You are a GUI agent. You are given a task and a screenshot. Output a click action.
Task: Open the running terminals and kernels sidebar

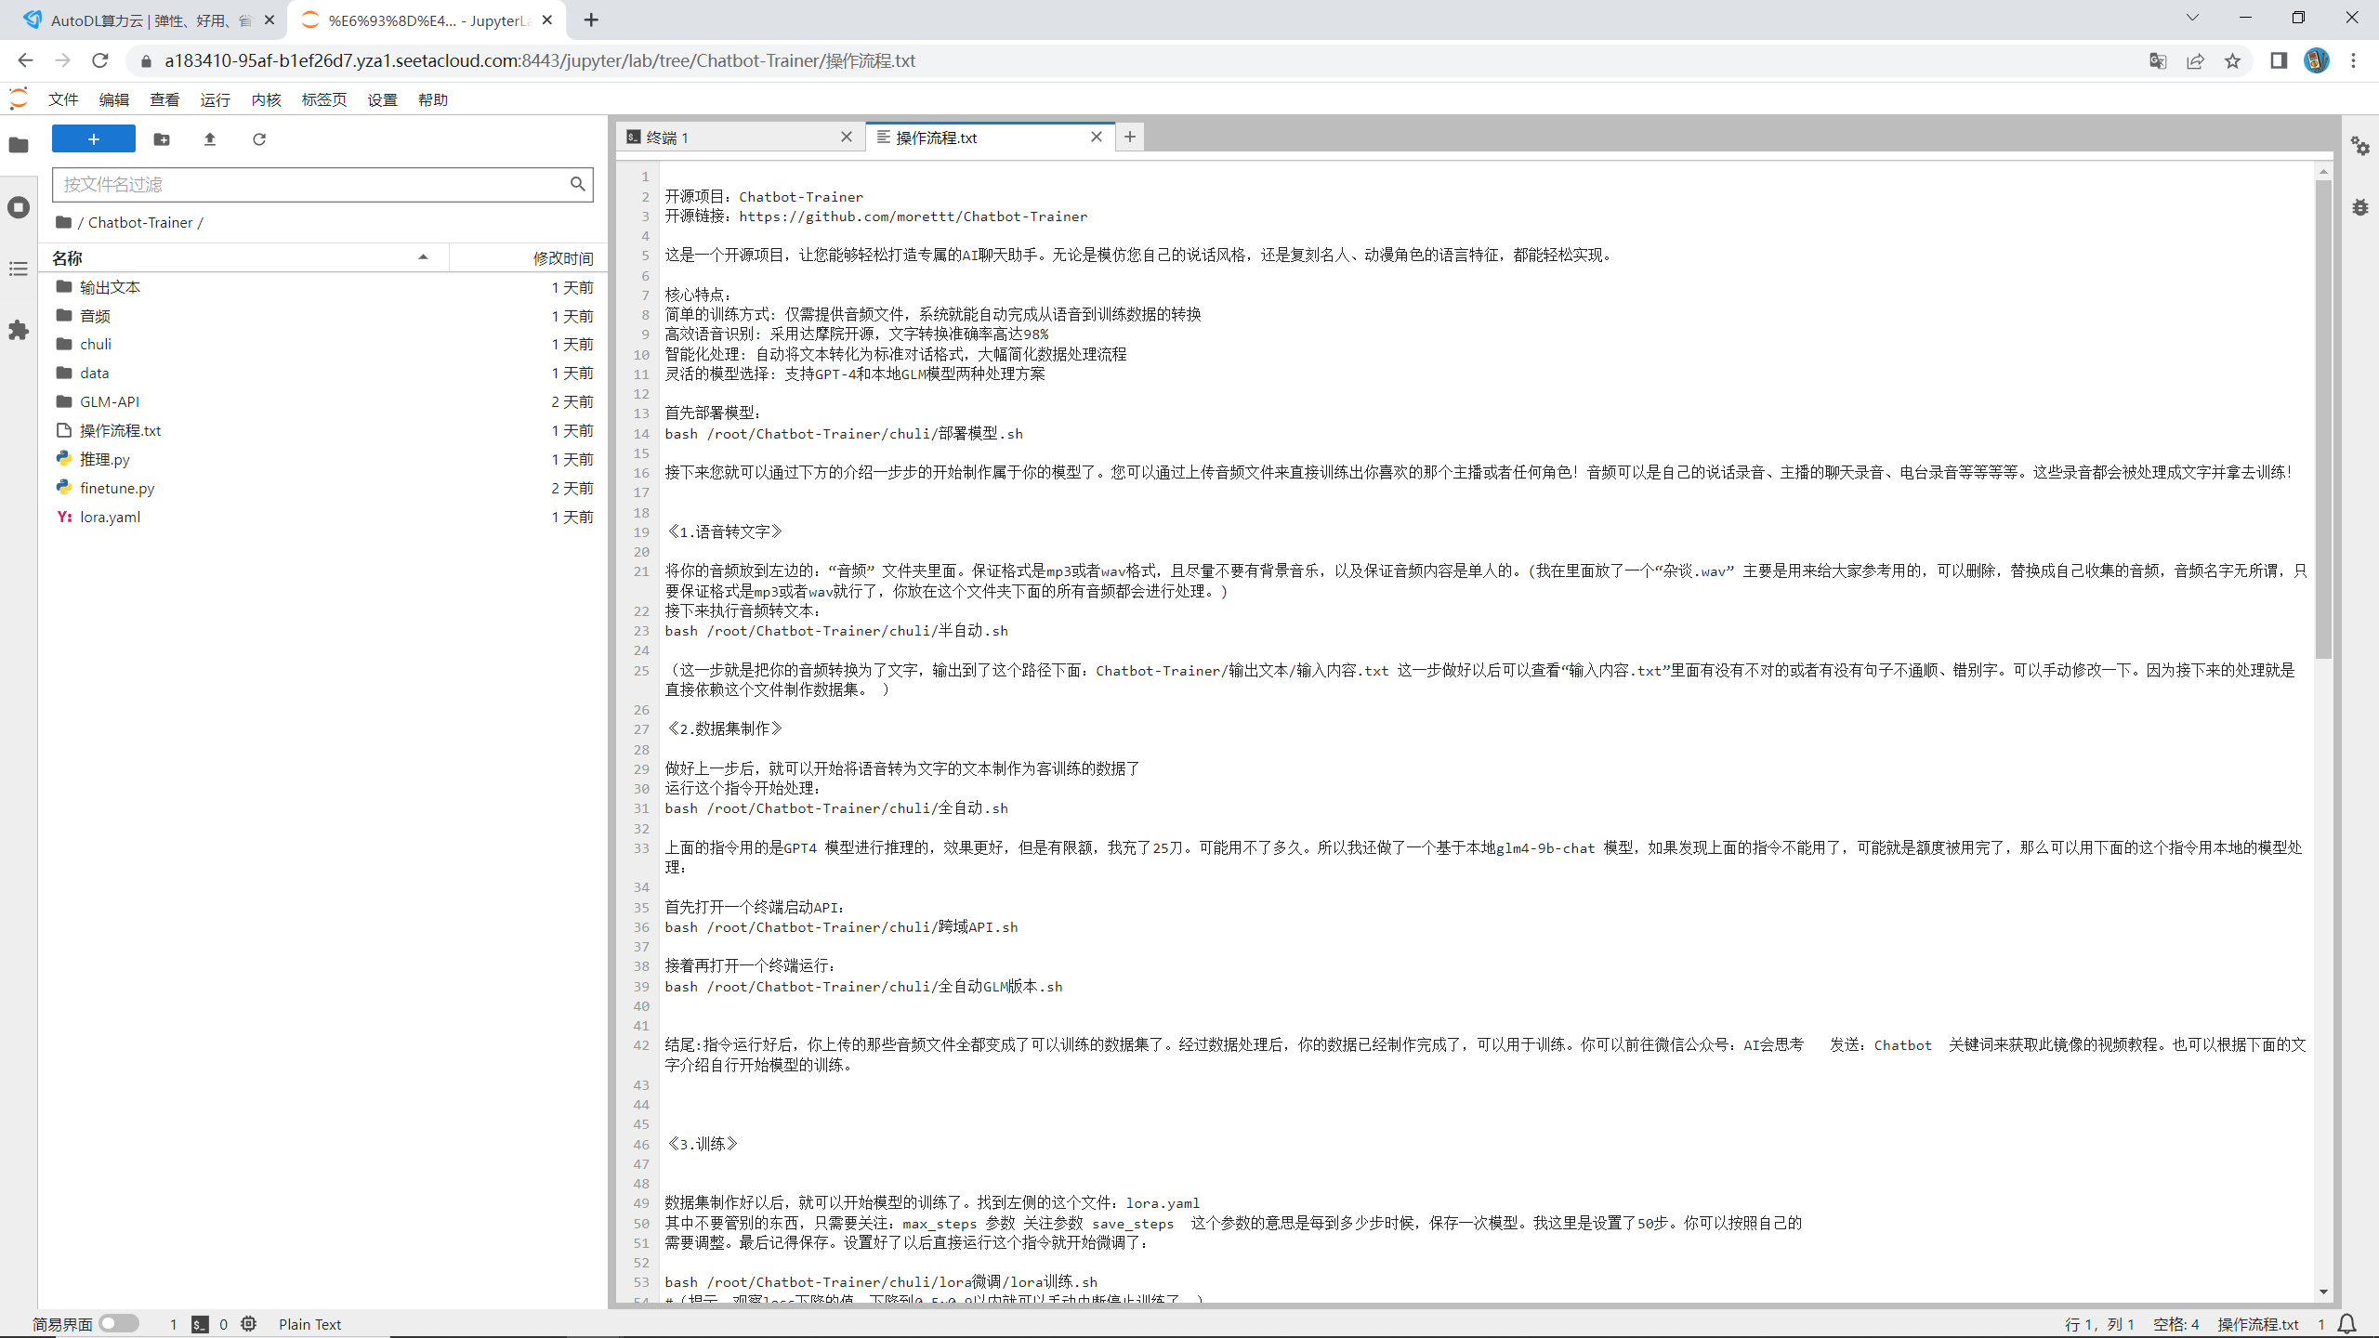[19, 207]
